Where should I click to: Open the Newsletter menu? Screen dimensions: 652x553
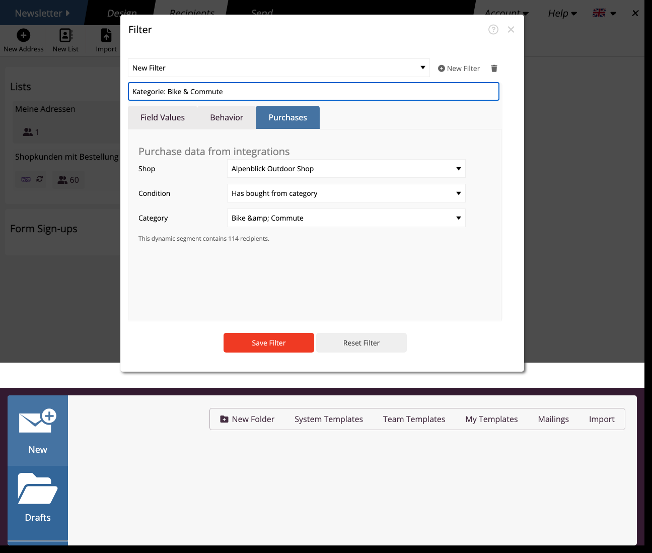coord(42,13)
